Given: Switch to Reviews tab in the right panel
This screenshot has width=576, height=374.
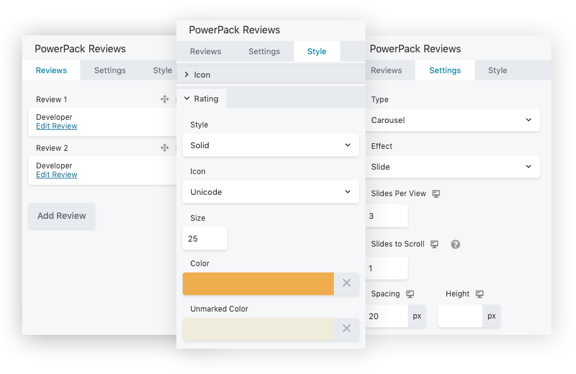Looking at the screenshot, I should tap(386, 71).
